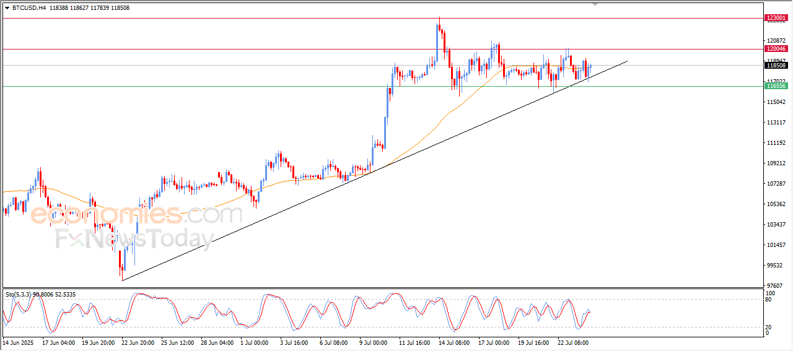
Task: Click the 101457 price scale label
Action: 776,245
